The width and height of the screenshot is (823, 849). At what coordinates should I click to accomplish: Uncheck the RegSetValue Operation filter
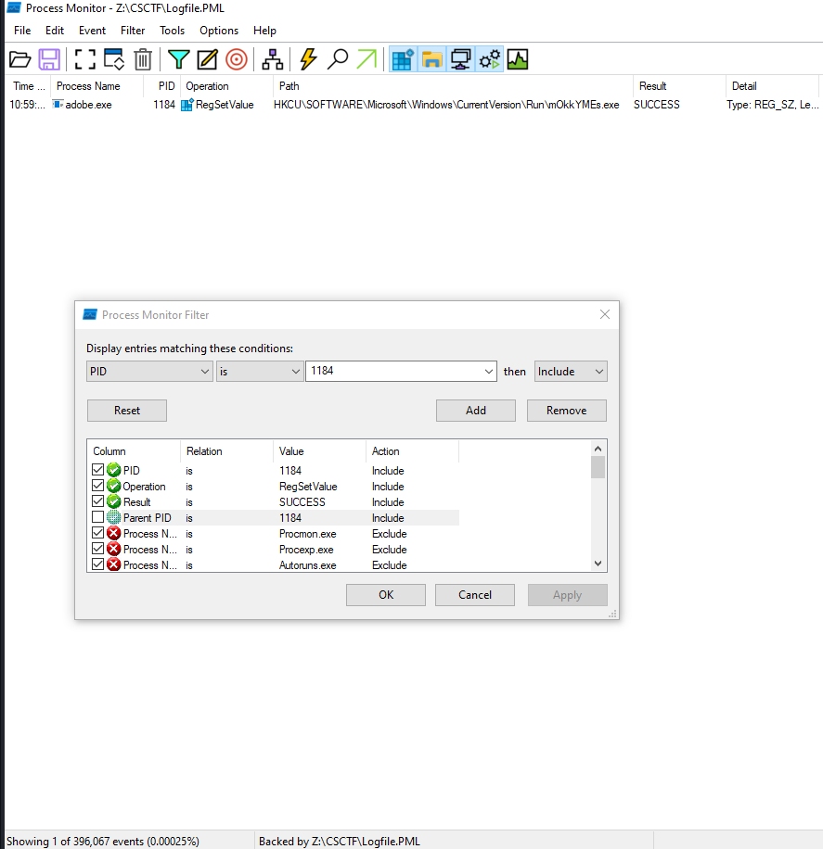[x=98, y=487]
